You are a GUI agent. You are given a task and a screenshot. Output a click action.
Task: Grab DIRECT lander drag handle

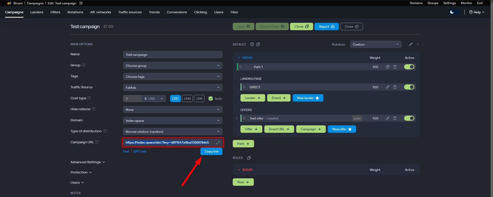pos(244,87)
